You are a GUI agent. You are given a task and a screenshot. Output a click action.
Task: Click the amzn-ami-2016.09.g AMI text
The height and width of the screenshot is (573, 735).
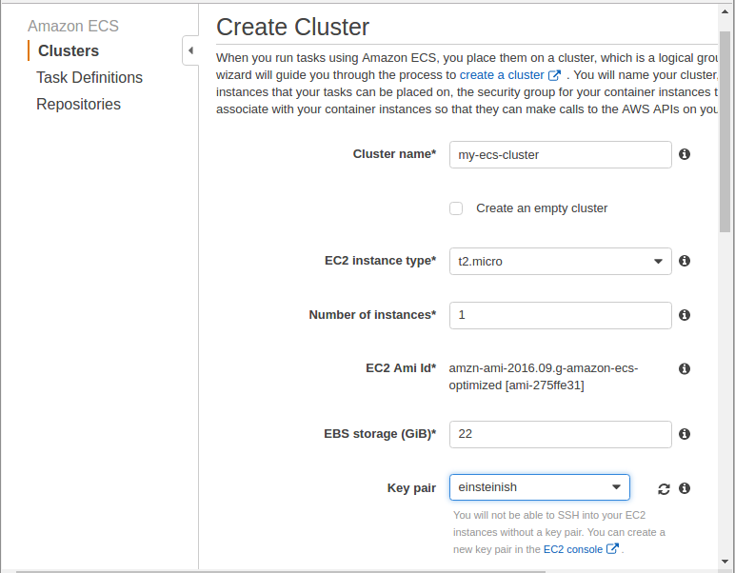544,377
